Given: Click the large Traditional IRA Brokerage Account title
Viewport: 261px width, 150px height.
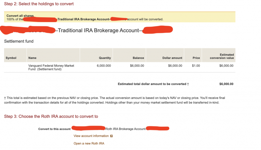Looking at the screenshot, I should click(x=98, y=30).
